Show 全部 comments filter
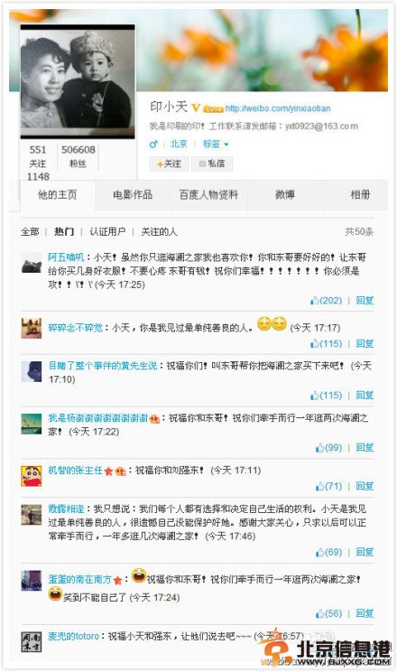Viewport: 397px width, 672px height. (x=30, y=232)
